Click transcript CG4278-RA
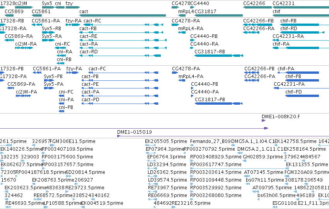The height and width of the screenshot is (209, 329). [176, 25]
